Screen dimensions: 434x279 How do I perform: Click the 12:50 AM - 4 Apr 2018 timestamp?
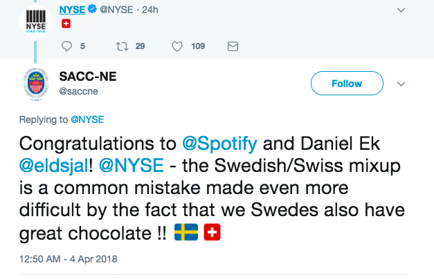pyautogui.click(x=68, y=259)
